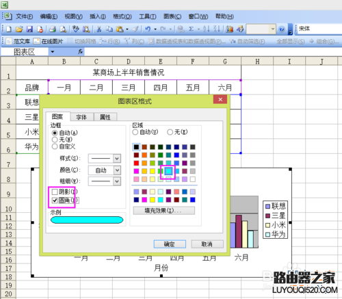Viewport: 342px width, 299px height.
Task: Open the 颜色 border color dropdown
Action: click(117, 170)
